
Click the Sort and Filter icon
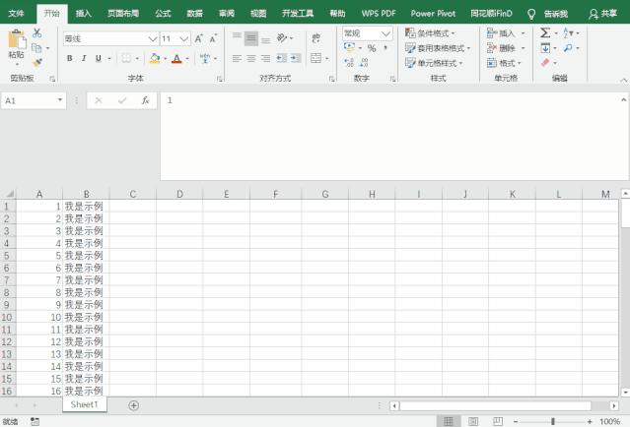tap(568, 32)
